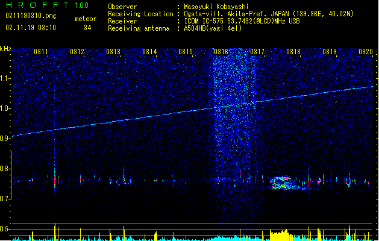This screenshot has width=379, height=241.
Task: Click the Observer label
Action: [122, 7]
